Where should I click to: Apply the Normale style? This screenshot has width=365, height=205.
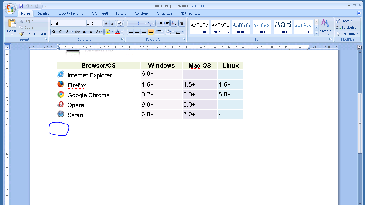199,27
